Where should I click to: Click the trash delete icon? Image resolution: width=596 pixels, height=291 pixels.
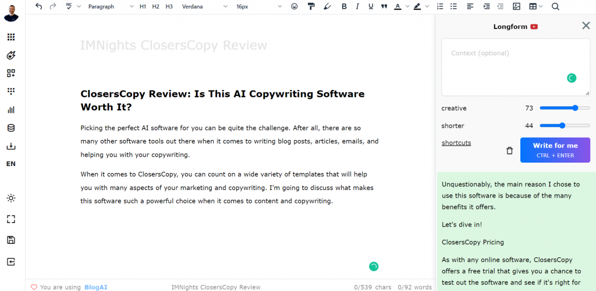[x=510, y=150]
